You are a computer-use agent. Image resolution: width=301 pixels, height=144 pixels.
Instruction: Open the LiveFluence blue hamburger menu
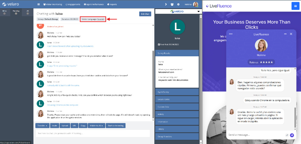295,6
